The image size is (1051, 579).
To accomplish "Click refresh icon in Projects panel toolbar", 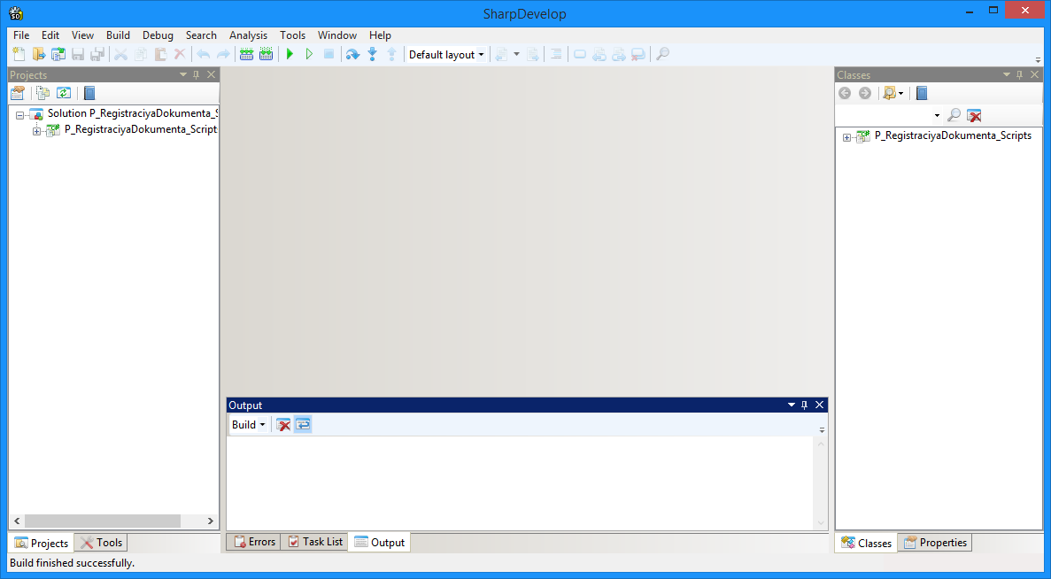I will [x=64, y=93].
